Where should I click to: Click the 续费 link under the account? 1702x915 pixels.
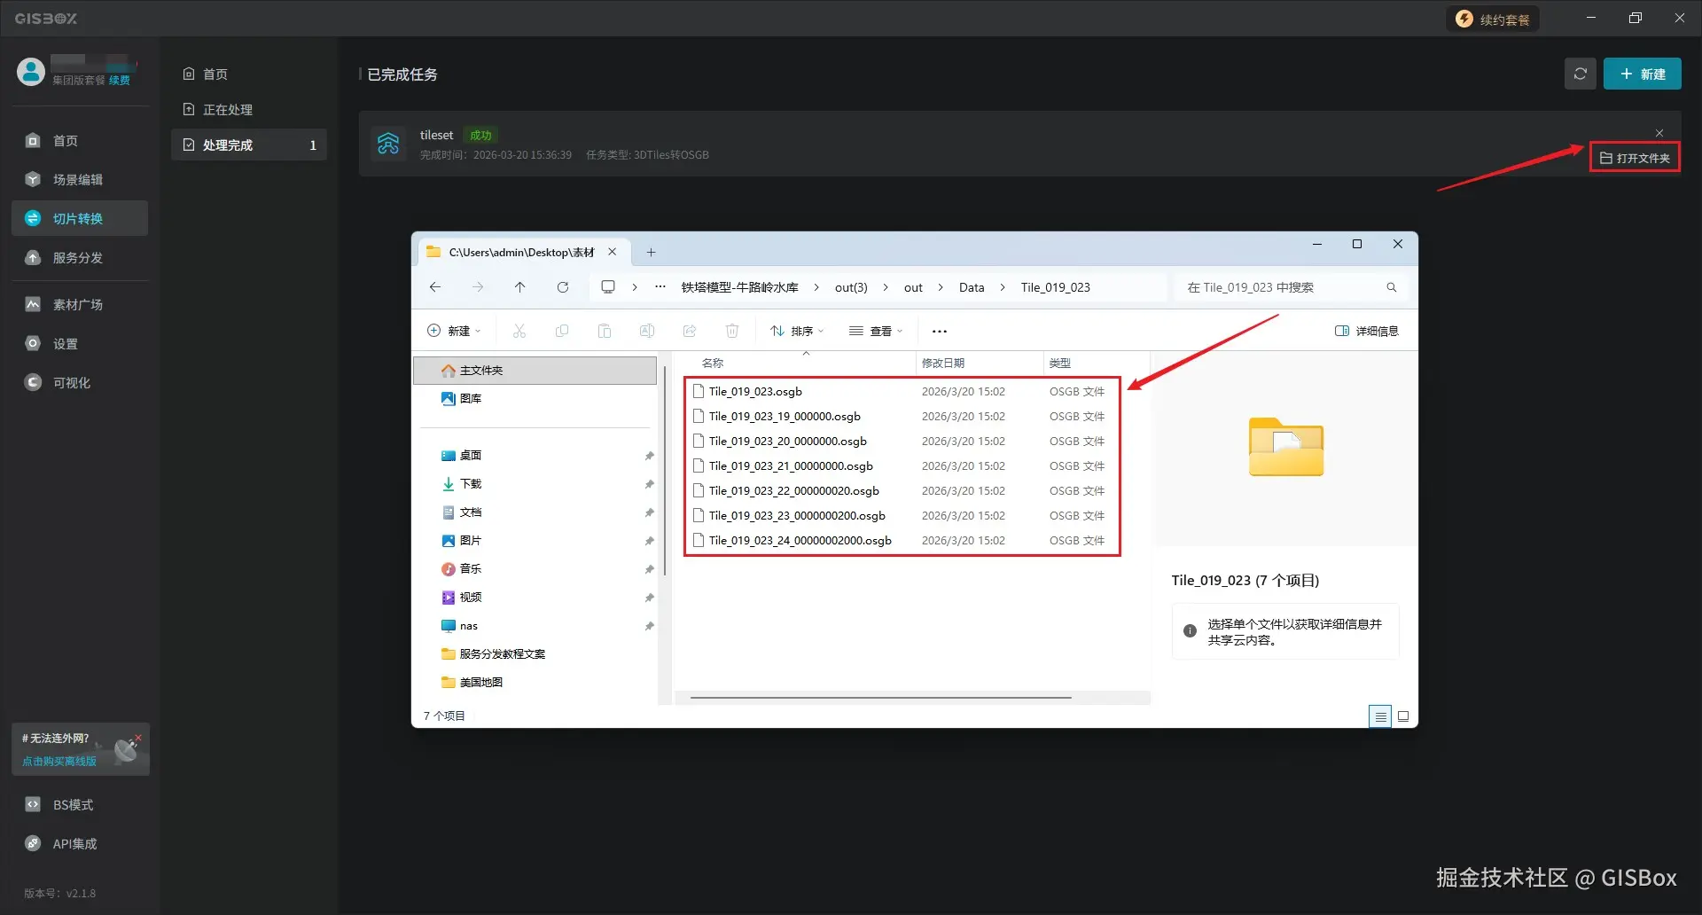[x=120, y=81]
